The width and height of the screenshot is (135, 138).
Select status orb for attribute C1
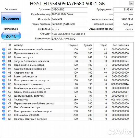4,96
